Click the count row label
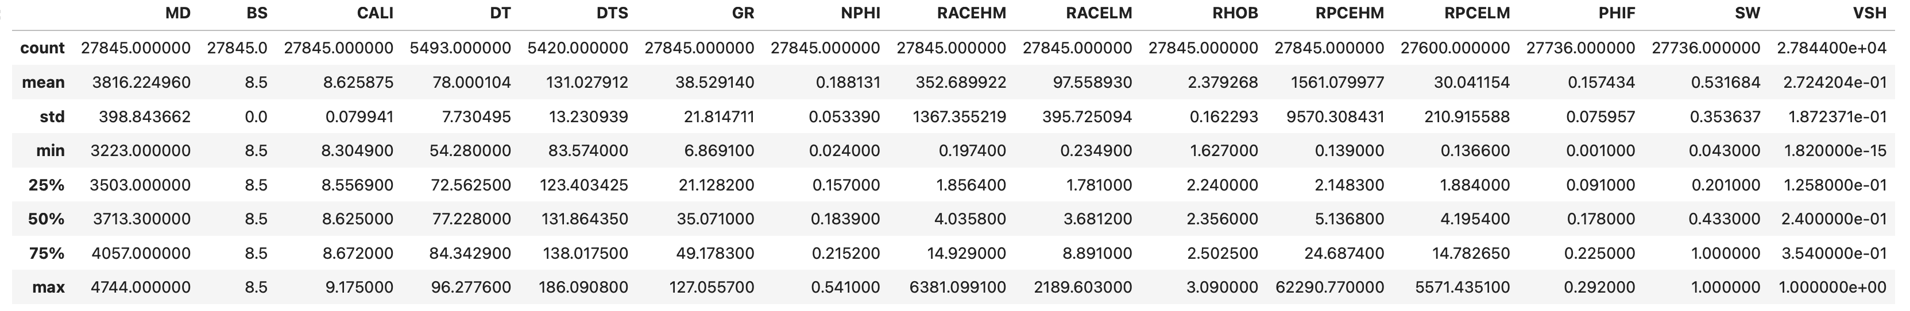Screen dimensions: 1910x311 click(42, 48)
